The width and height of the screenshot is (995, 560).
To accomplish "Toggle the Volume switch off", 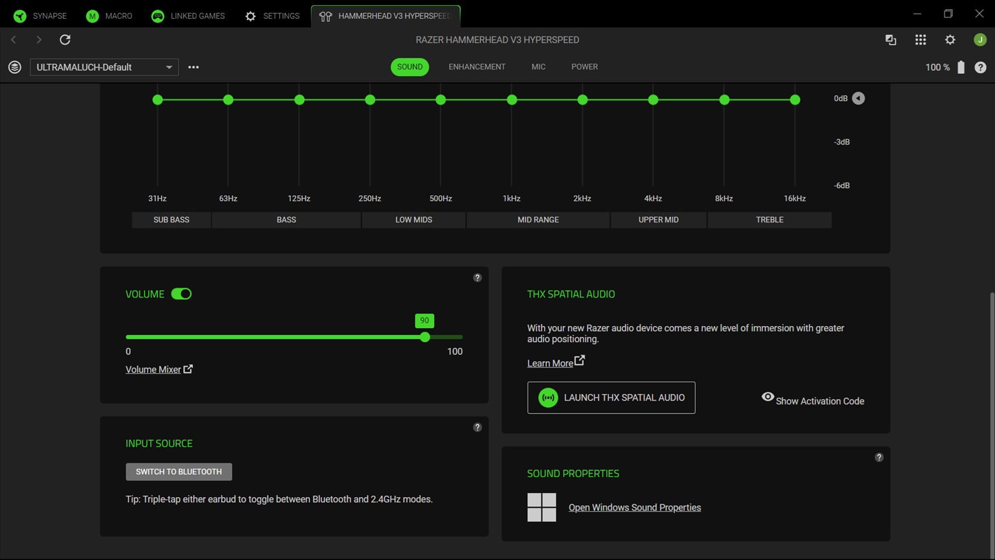I will tap(181, 294).
